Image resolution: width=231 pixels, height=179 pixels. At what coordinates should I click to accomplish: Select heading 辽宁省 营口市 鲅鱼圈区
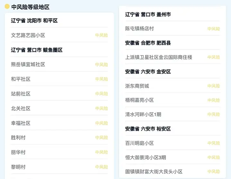click(x=37, y=50)
